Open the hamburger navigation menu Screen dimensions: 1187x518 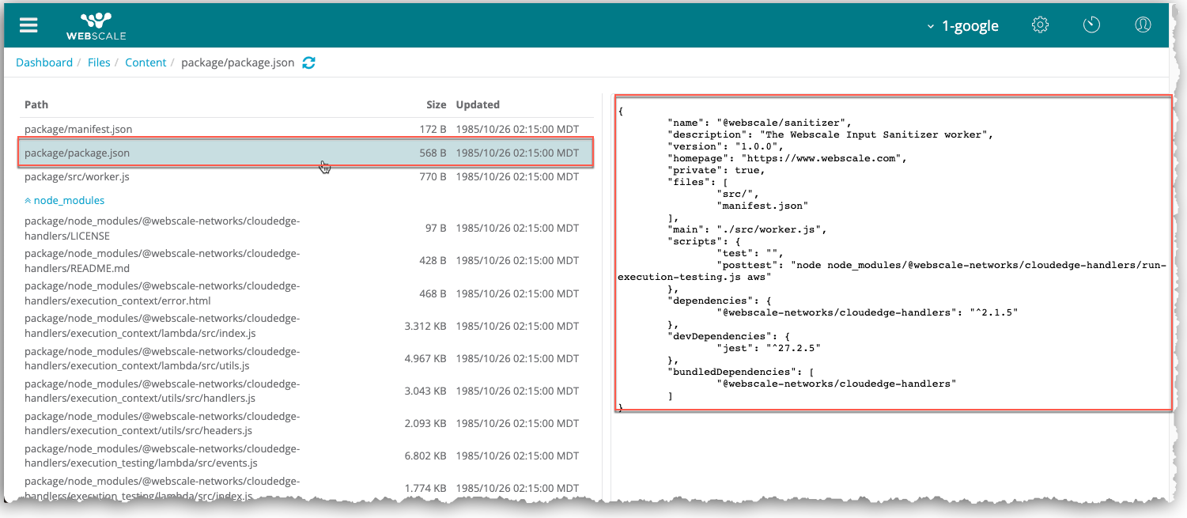click(29, 25)
